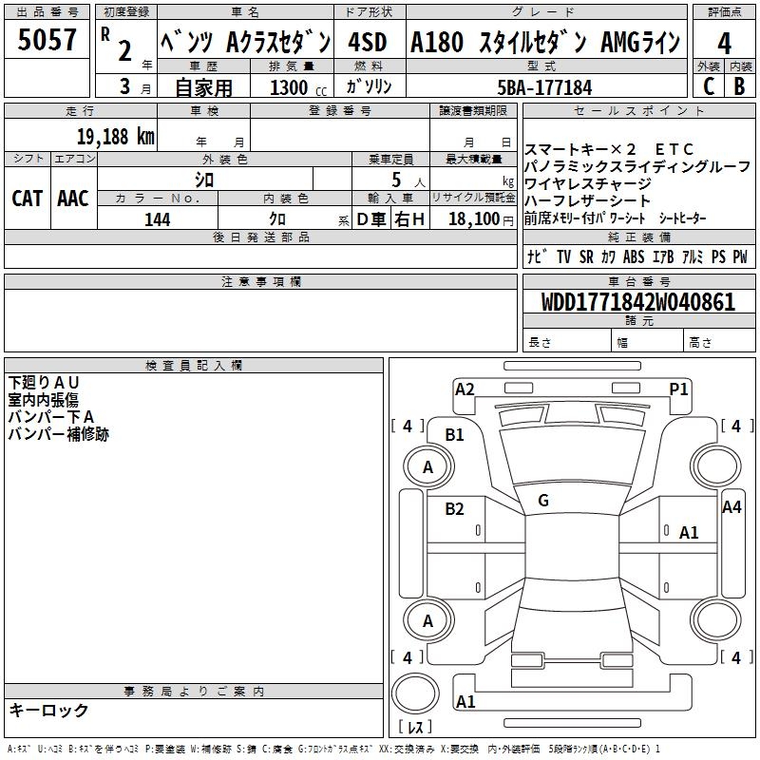Select inspector note バンパー補修跡
Image resolution: width=760 pixels, height=760 pixels.
point(58,434)
